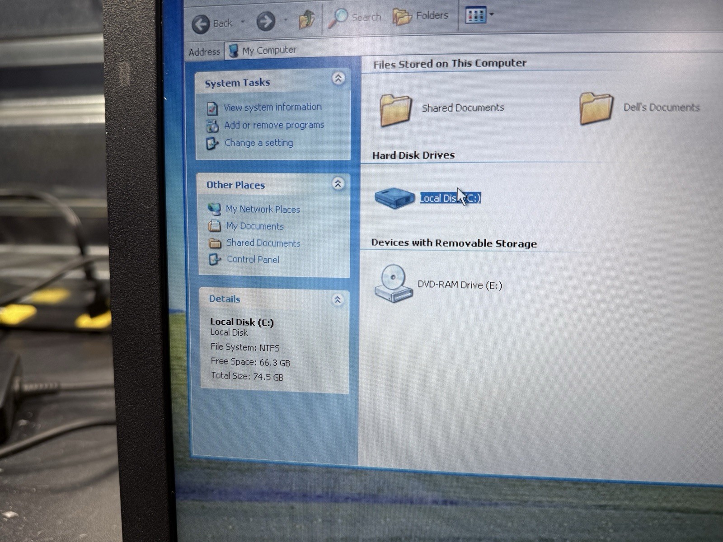The image size is (723, 542).
Task: Click the My Computer icon in address bar
Action: (233, 50)
